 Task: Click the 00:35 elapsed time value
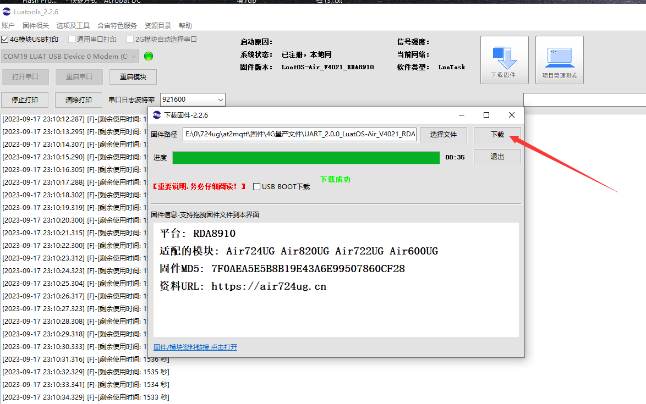(455, 158)
